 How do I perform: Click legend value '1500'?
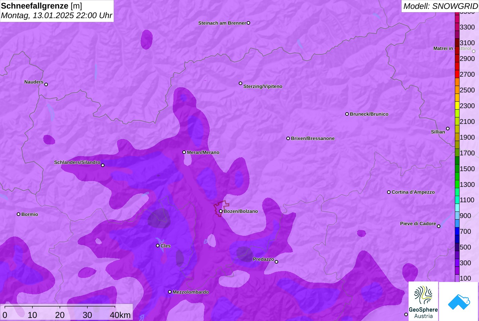(x=467, y=169)
